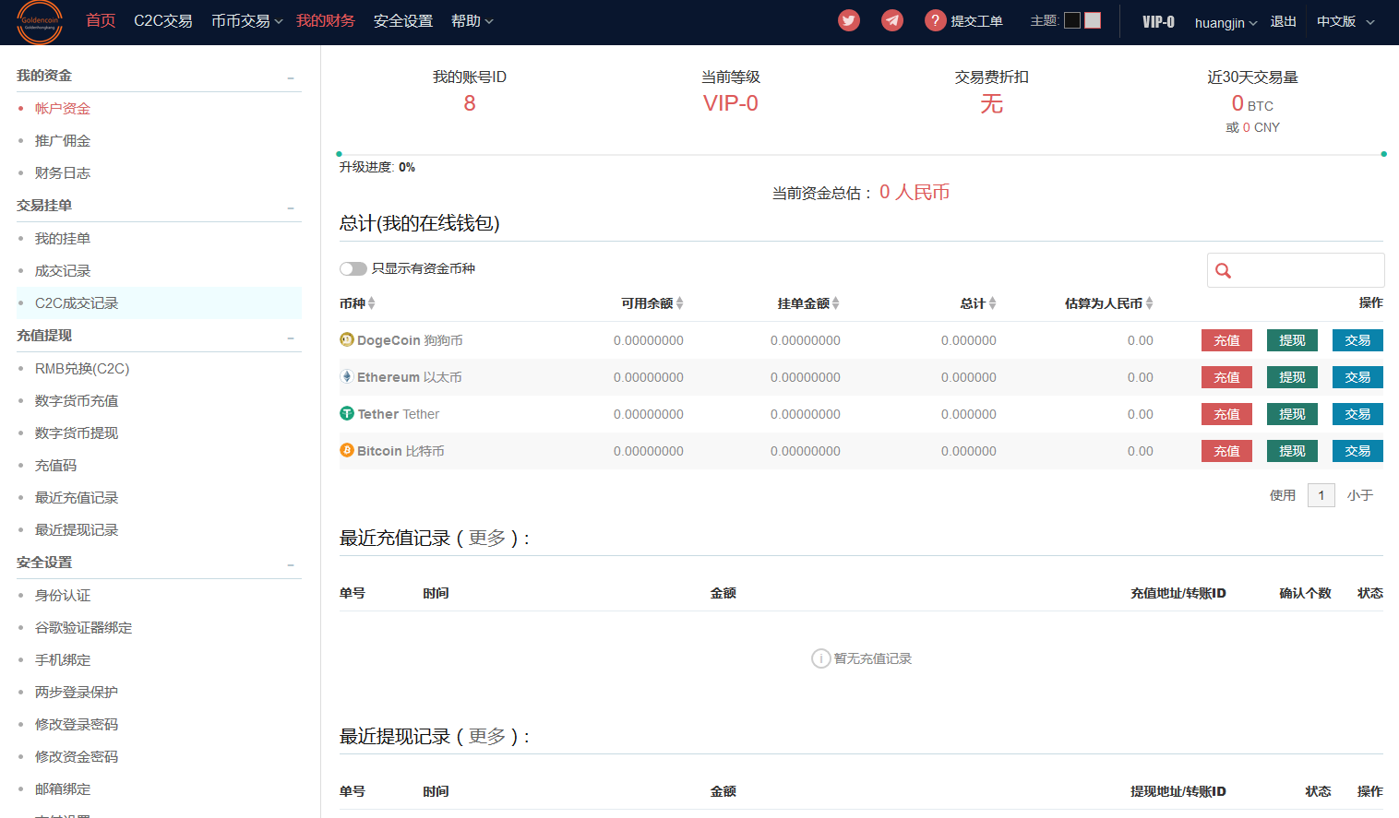Click the 提现 button for Bitcoin

click(x=1292, y=451)
